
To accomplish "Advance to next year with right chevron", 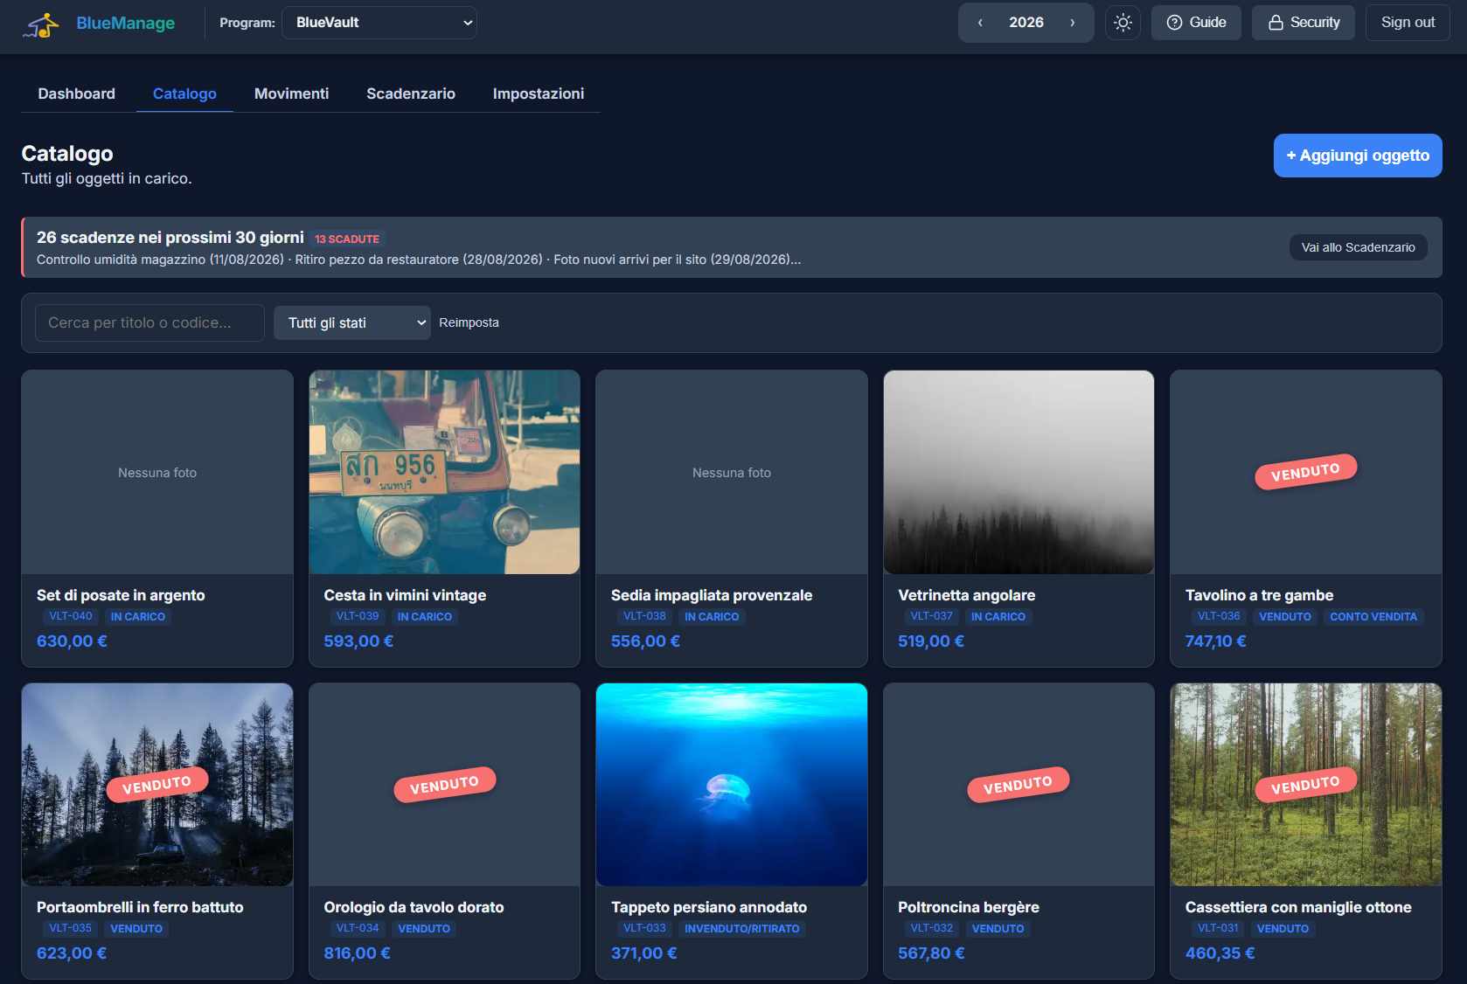I will click(1073, 23).
